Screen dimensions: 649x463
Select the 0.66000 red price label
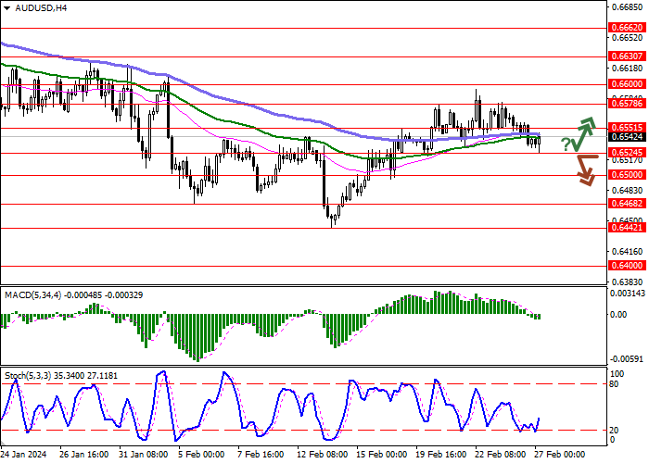pyautogui.click(x=627, y=84)
